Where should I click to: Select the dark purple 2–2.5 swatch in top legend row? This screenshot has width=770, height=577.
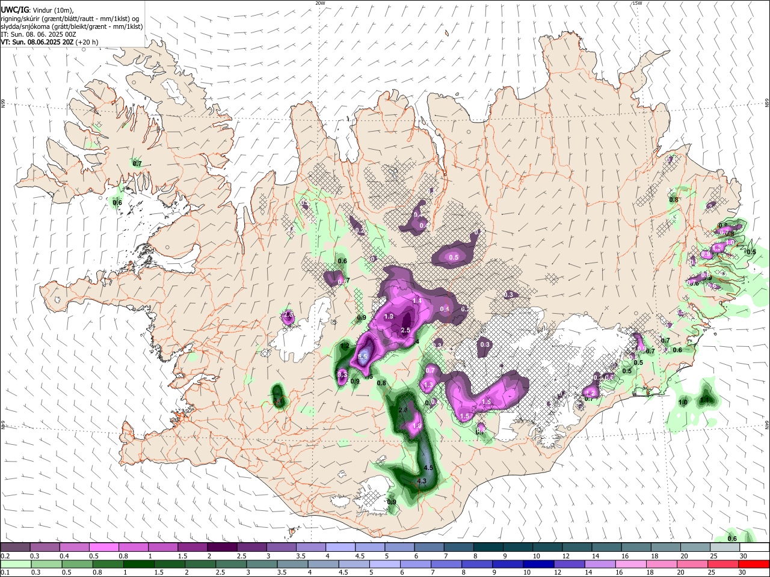221,548
